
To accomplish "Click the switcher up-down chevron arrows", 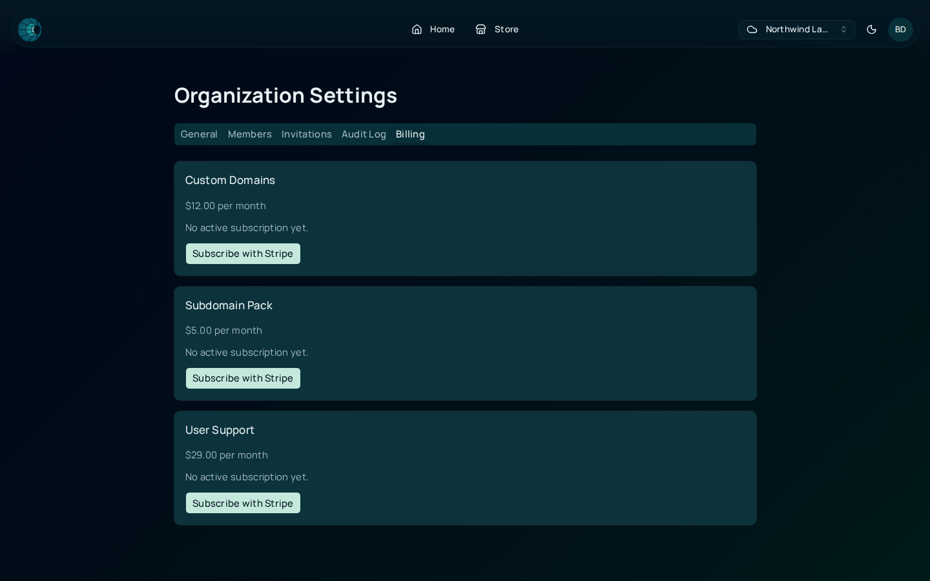I will point(843,30).
